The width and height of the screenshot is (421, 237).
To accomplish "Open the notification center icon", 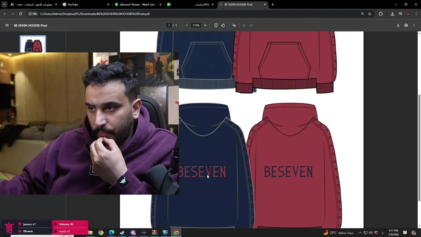I will (x=405, y=233).
